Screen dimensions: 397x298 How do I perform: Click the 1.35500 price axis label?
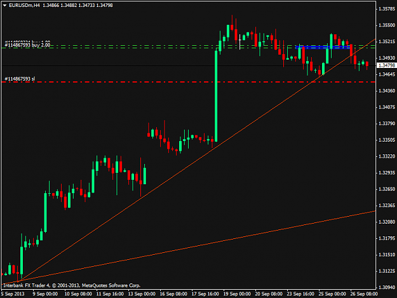(x=387, y=25)
